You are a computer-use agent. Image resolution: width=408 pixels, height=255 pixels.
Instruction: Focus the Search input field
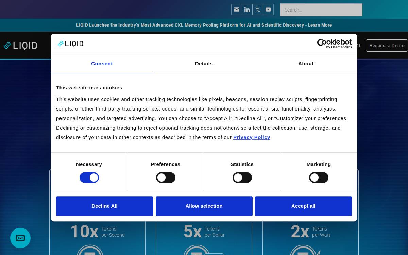pyautogui.click(x=321, y=10)
